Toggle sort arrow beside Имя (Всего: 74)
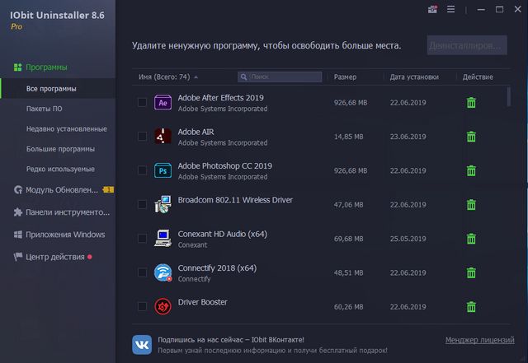528x363 pixels. tap(196, 77)
